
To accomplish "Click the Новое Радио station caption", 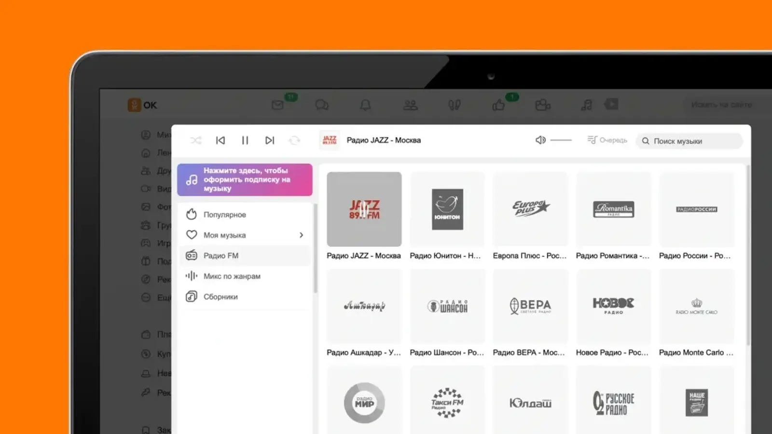I will pos(612,353).
